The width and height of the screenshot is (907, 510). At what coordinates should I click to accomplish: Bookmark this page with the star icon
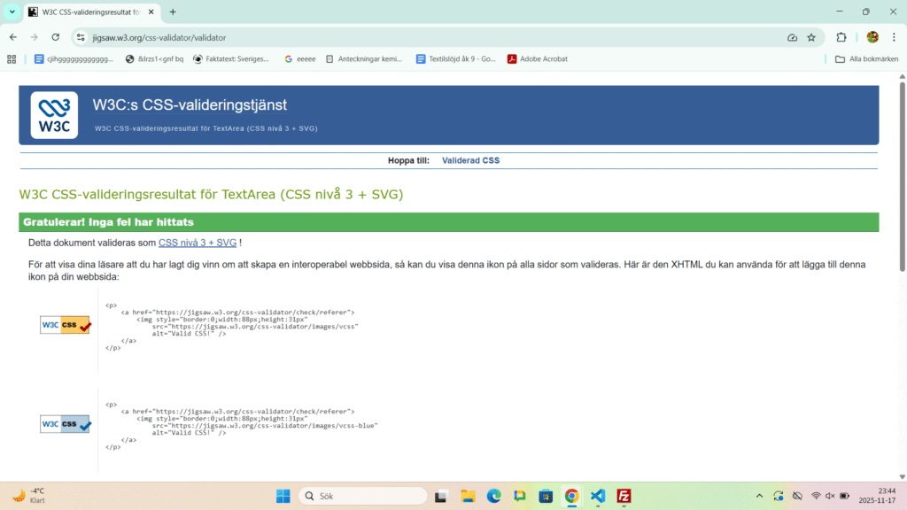pyautogui.click(x=811, y=37)
